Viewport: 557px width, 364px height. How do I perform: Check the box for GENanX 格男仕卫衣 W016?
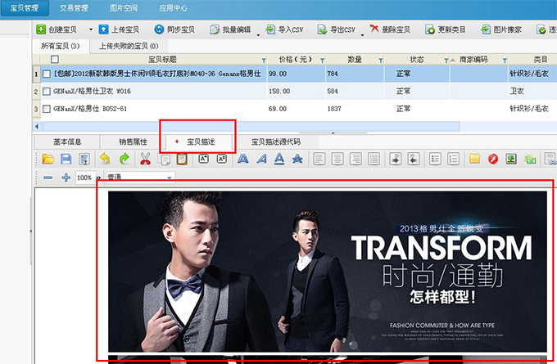pyautogui.click(x=47, y=91)
